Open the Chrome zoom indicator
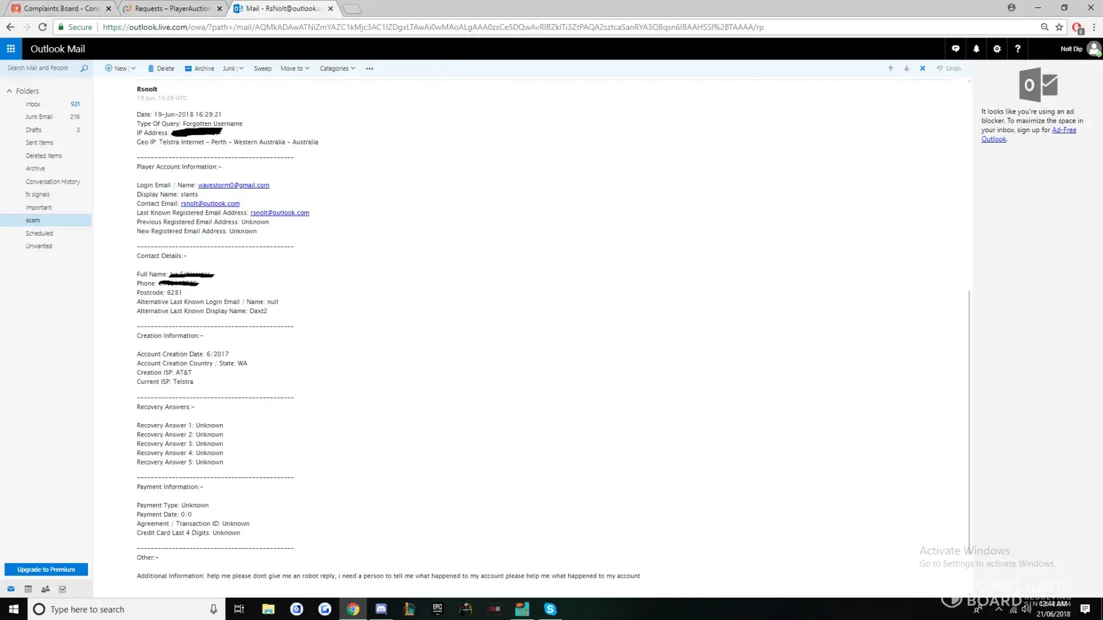Screen dimensions: 1103x620 coord(1045,27)
